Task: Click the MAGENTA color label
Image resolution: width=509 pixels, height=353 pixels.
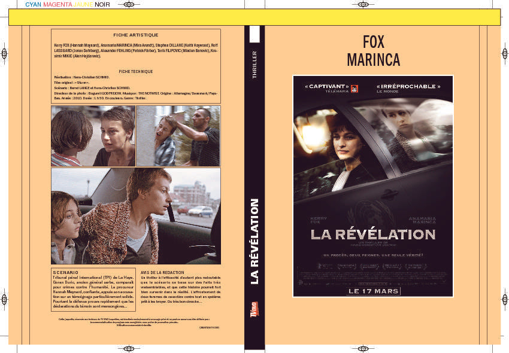Action: pos(57,5)
